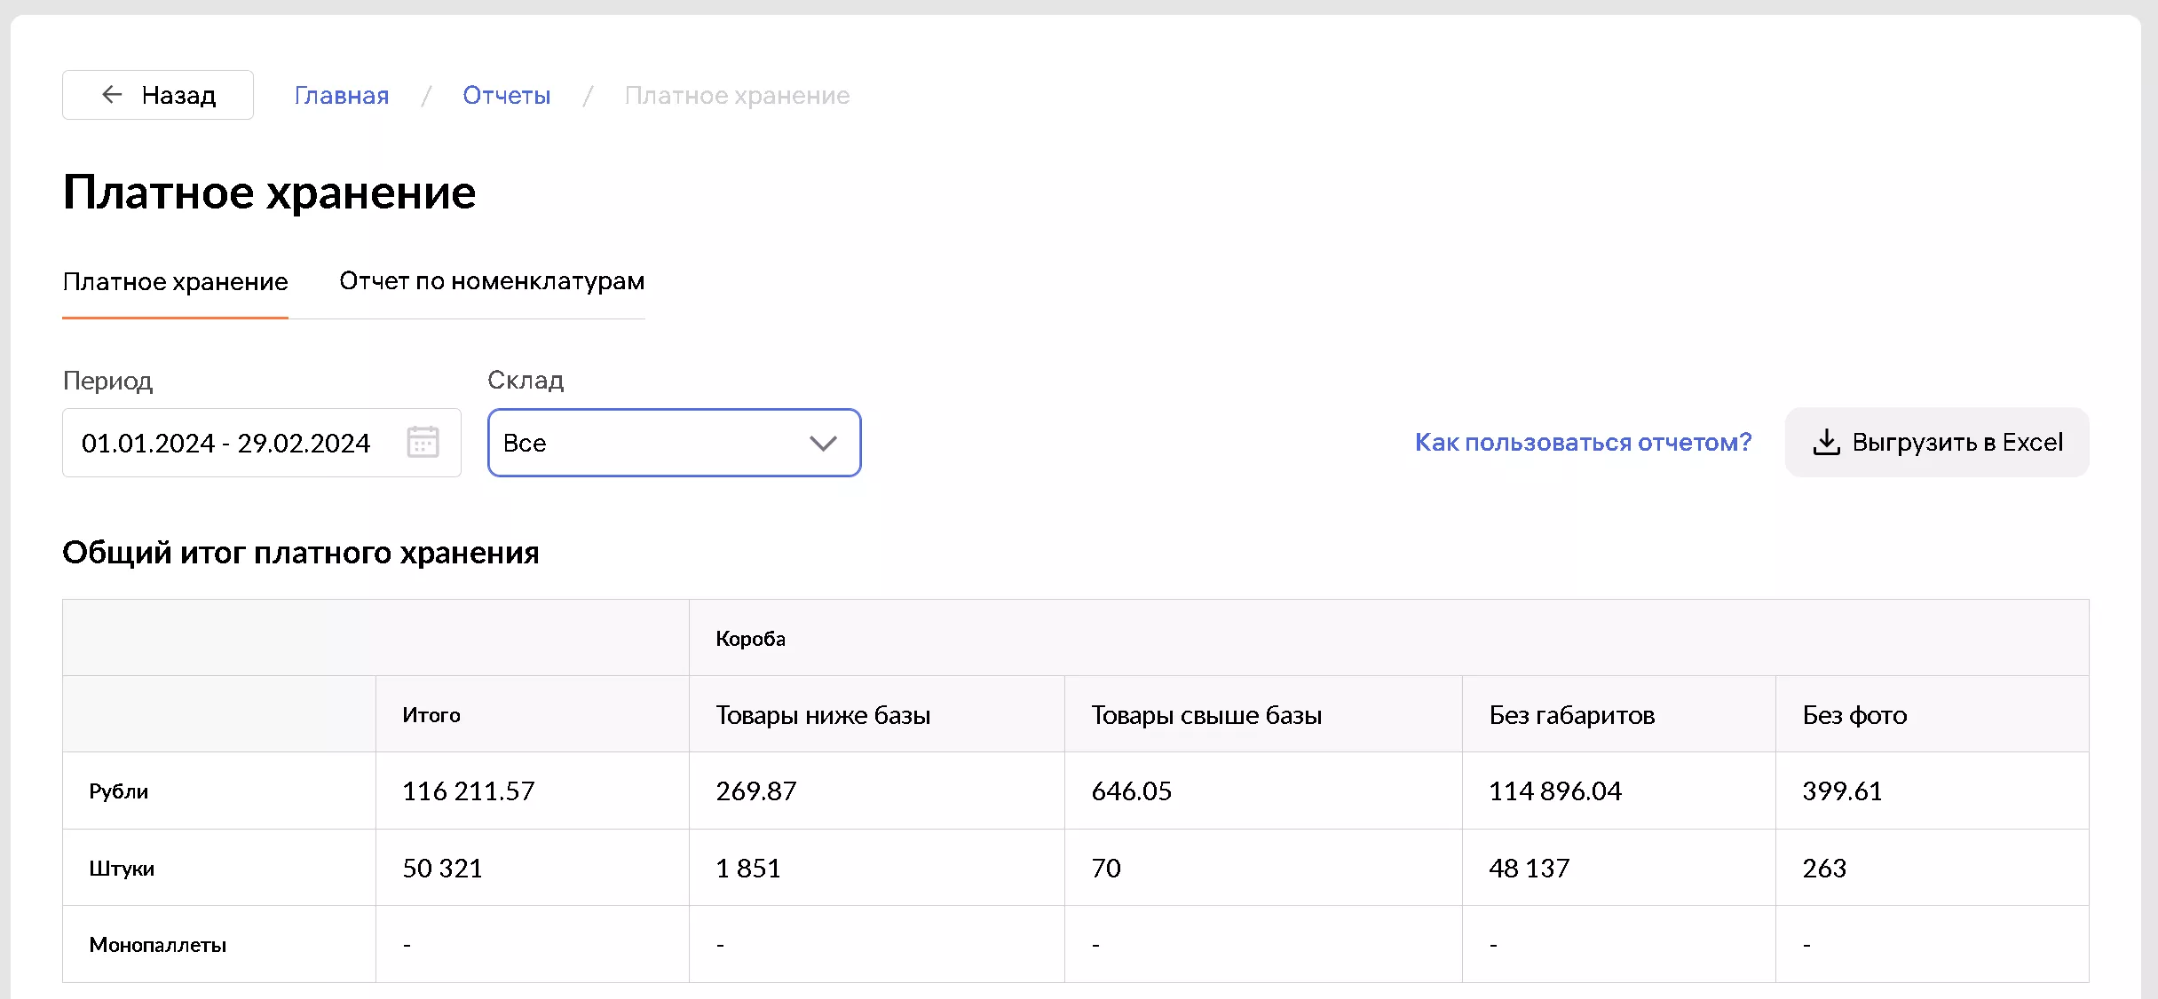This screenshot has width=2158, height=999.
Task: Expand the Склад dropdown chevron
Action: [x=823, y=443]
